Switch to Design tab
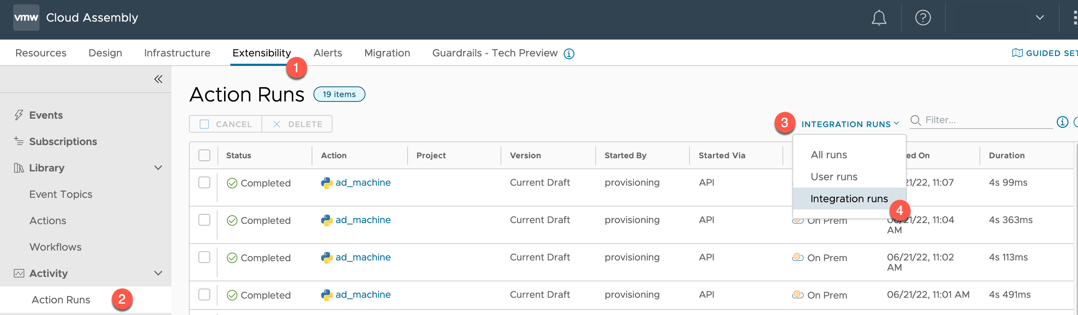The width and height of the screenshot is (1078, 315). [105, 53]
